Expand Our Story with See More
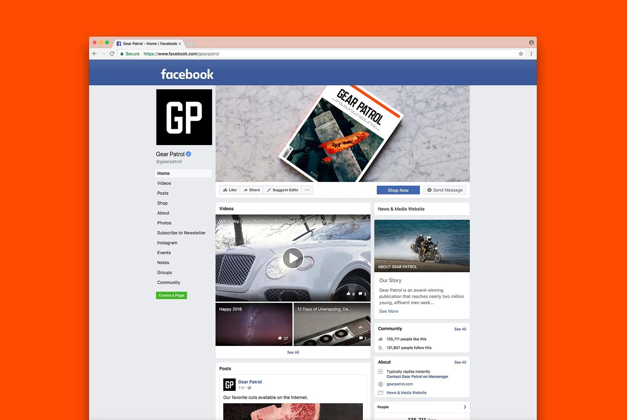This screenshot has height=420, width=627. pos(388,311)
